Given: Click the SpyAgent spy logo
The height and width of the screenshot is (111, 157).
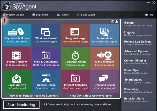Looking at the screenshot, I should click(7, 6).
